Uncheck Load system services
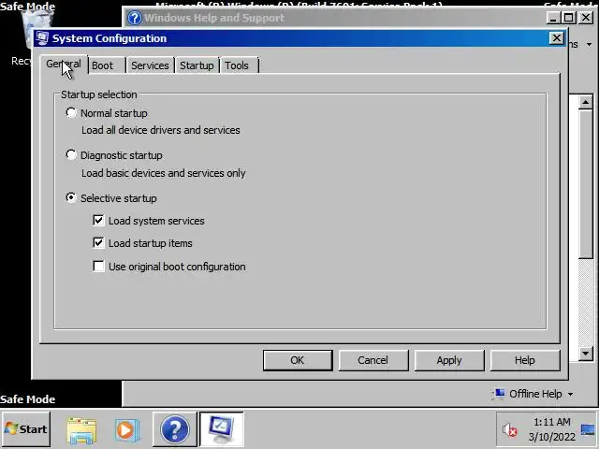The image size is (599, 449). (98, 221)
